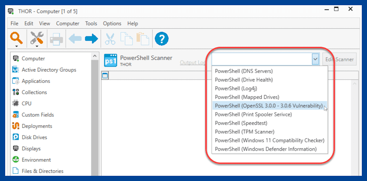The width and height of the screenshot is (367, 181).
Task: Open the View menu
Action: tap(44, 23)
